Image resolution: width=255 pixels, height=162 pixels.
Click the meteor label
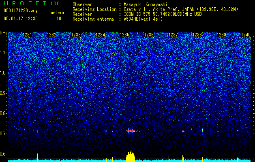[58, 13]
